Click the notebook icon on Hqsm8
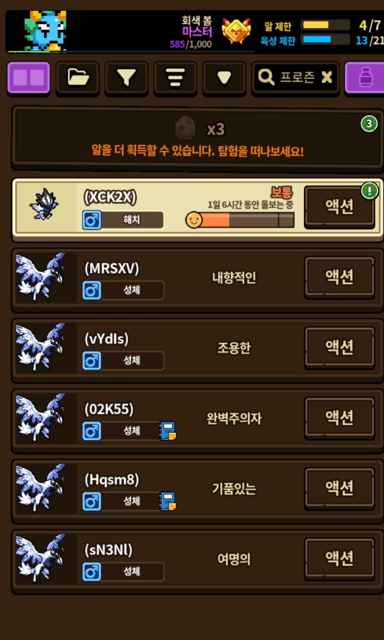This screenshot has width=384, height=640. (168, 501)
